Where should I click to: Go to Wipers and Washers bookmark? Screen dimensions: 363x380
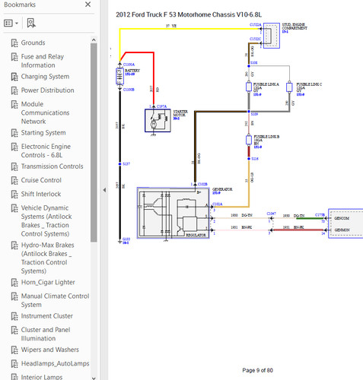pyautogui.click(x=50, y=350)
